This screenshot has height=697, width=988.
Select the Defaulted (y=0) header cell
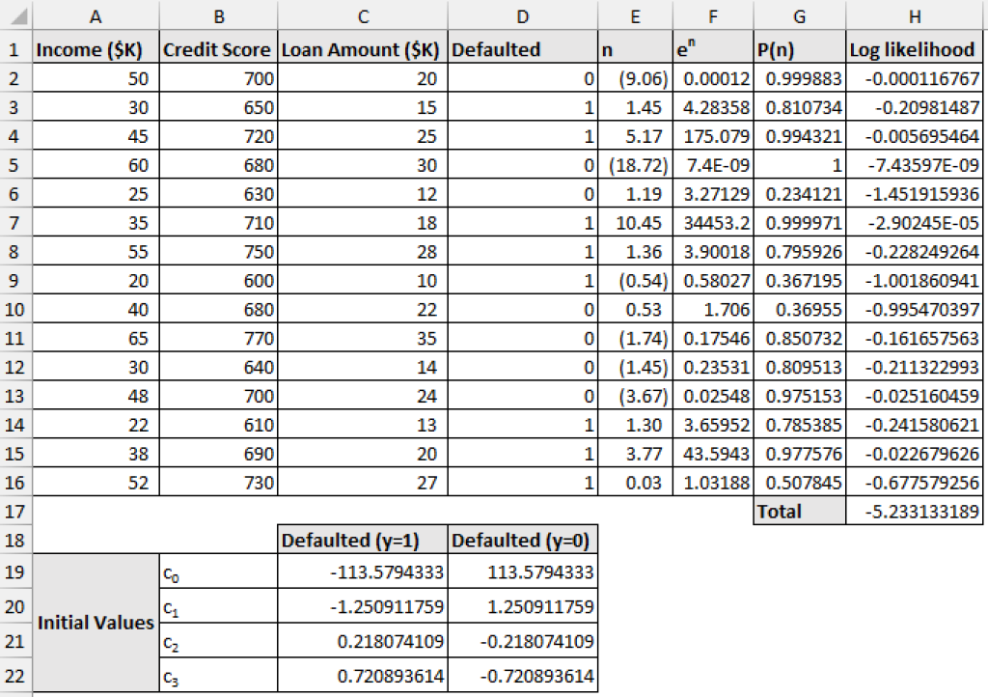point(521,540)
